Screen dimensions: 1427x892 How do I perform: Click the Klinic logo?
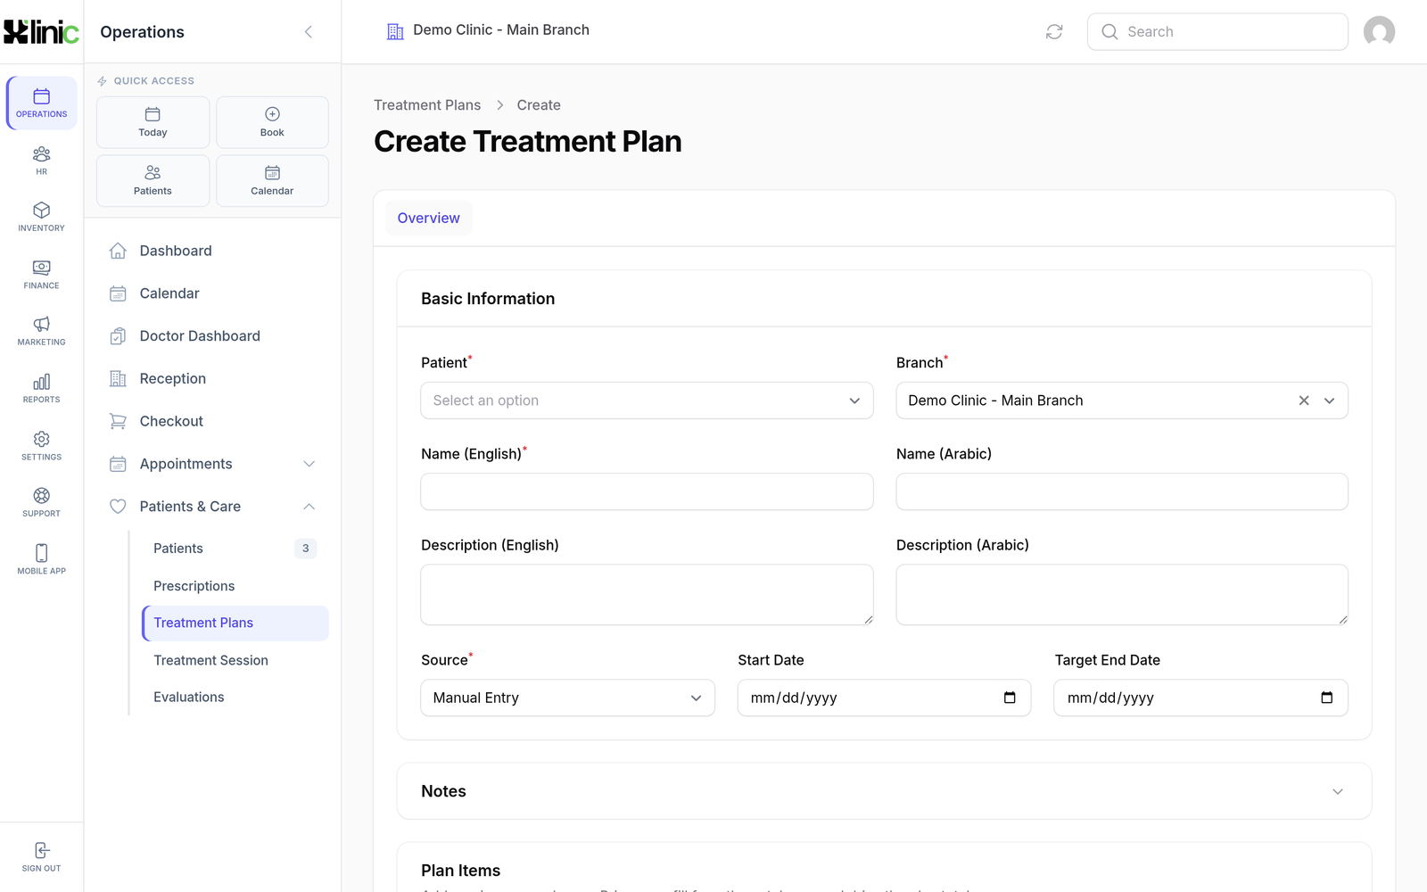pyautogui.click(x=42, y=32)
